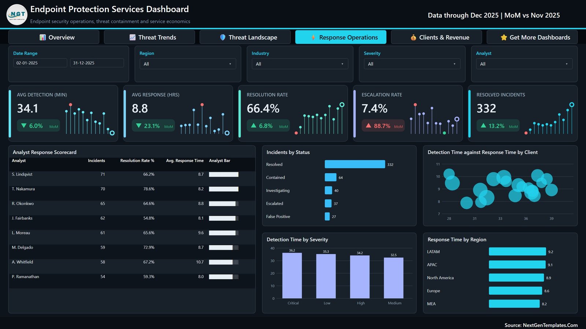The height and width of the screenshot is (329, 586).
Task: Select the S. Lindqvist row name
Action: [x=22, y=174]
